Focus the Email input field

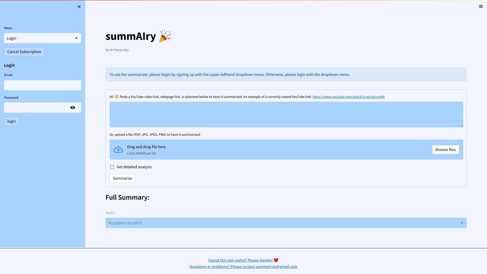pos(43,85)
